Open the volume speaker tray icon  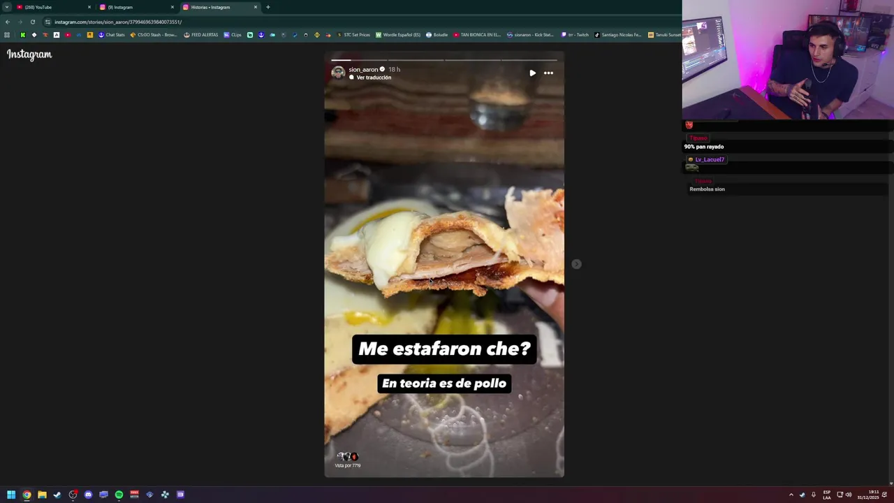tap(849, 495)
